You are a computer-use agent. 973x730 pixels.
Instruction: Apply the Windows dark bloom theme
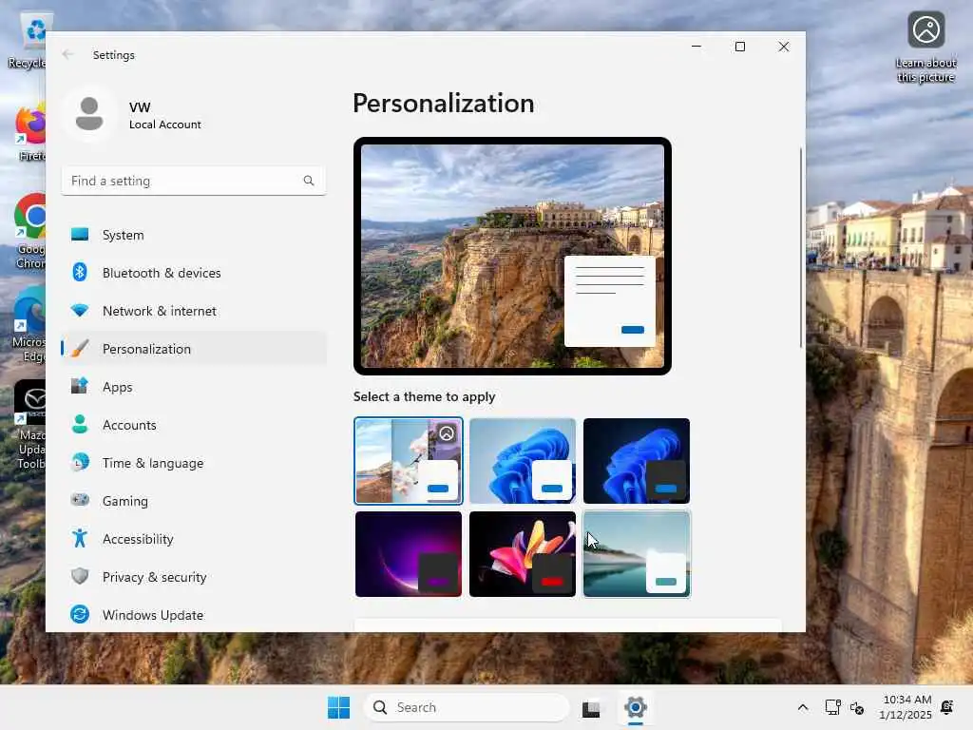[x=636, y=461]
